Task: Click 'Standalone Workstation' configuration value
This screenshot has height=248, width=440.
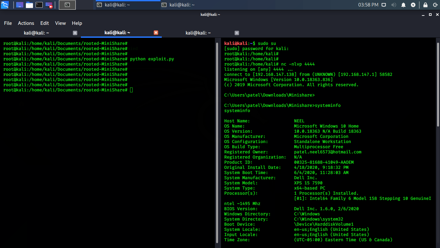Action: pyautogui.click(x=322, y=142)
